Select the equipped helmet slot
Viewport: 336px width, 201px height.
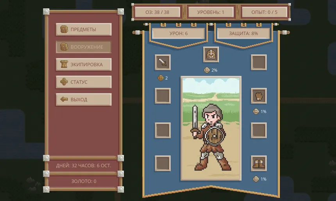[x=211, y=55]
